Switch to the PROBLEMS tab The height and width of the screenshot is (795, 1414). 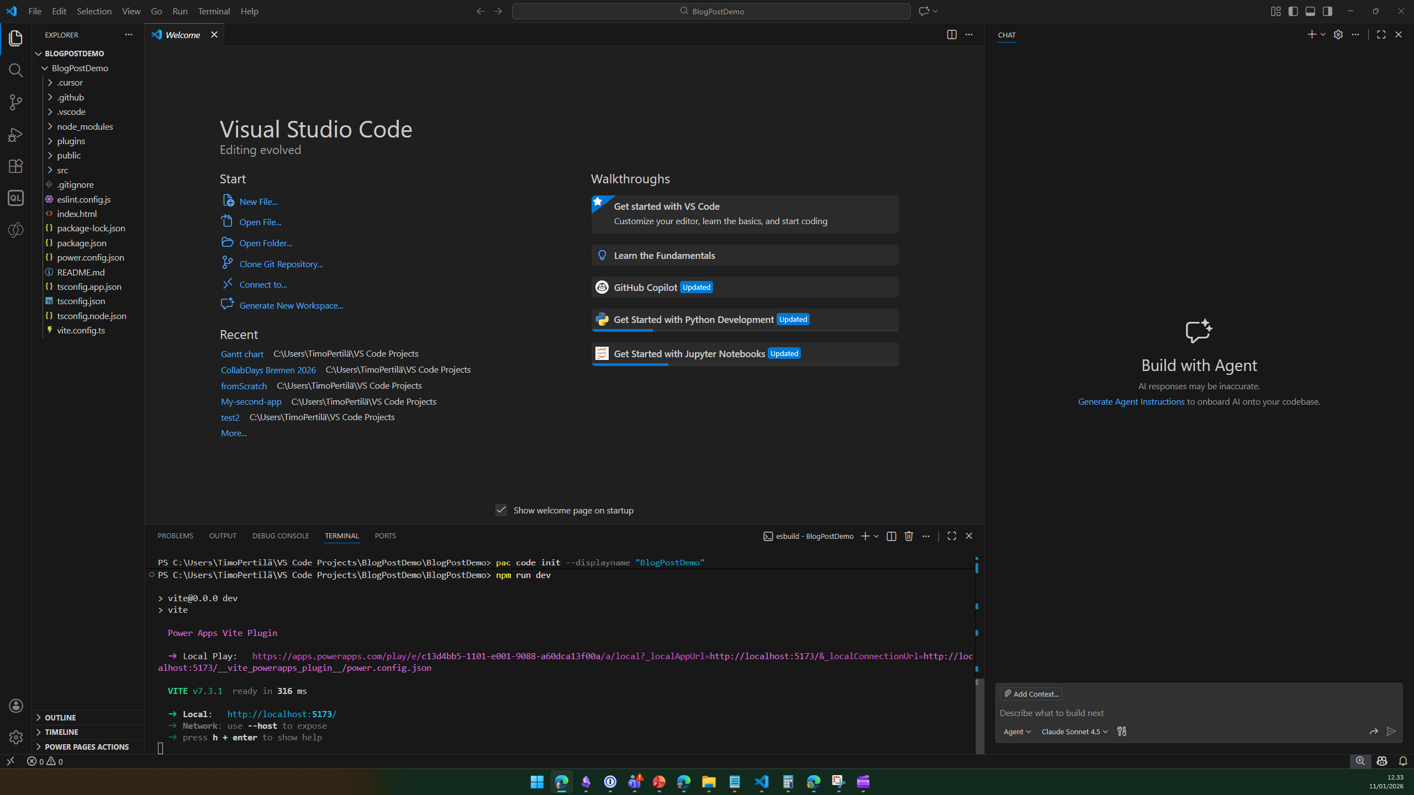click(x=175, y=536)
